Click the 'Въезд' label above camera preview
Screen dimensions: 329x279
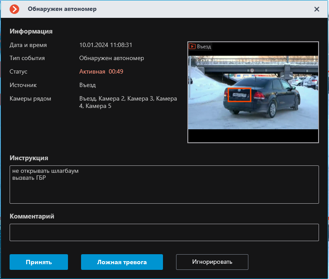tap(204, 47)
